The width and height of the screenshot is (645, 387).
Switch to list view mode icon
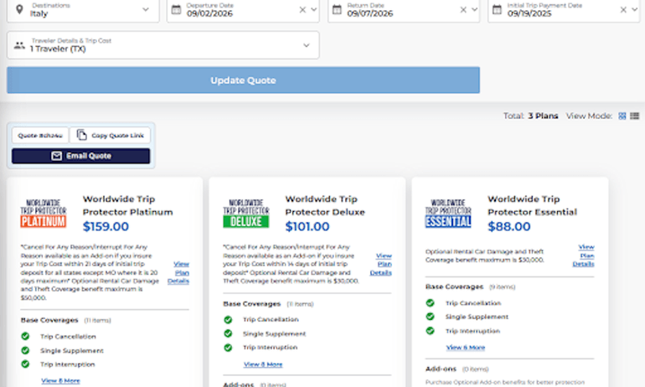click(633, 116)
